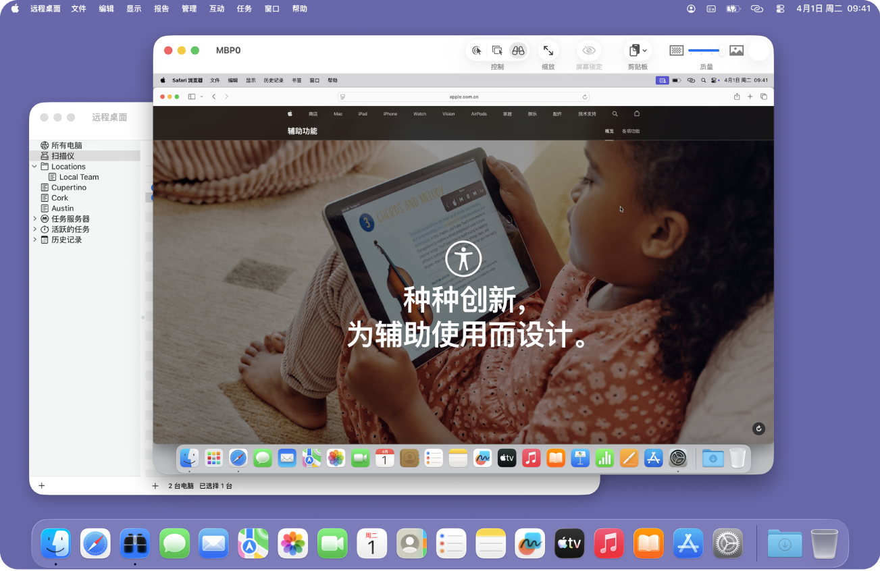This screenshot has width=880, height=571.
Task: Toggle observe-only mode in the control group
Action: pos(497,50)
